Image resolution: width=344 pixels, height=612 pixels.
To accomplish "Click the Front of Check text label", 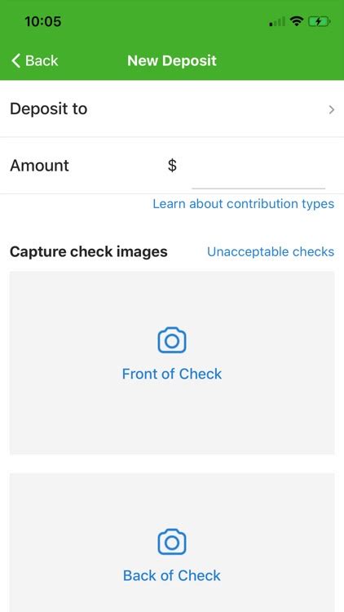I will point(172,374).
